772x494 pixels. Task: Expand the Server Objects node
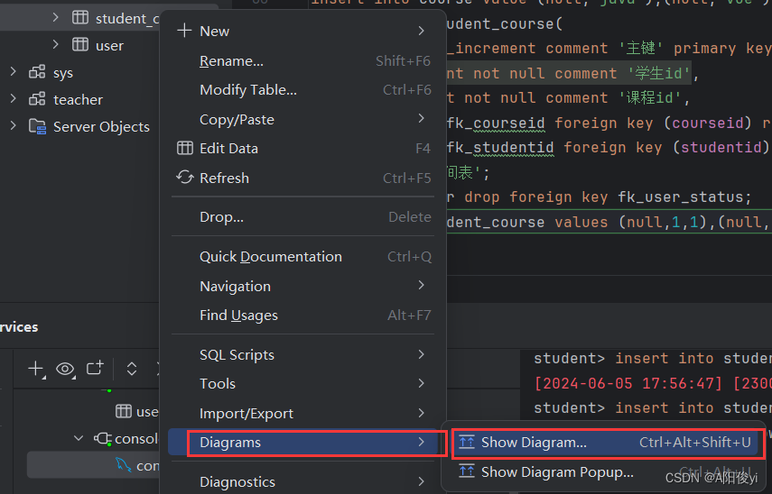pos(14,126)
